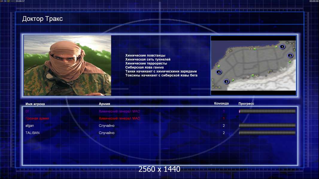Click team number 2 in the afgan row
319x179 pixels.
coord(224,126)
